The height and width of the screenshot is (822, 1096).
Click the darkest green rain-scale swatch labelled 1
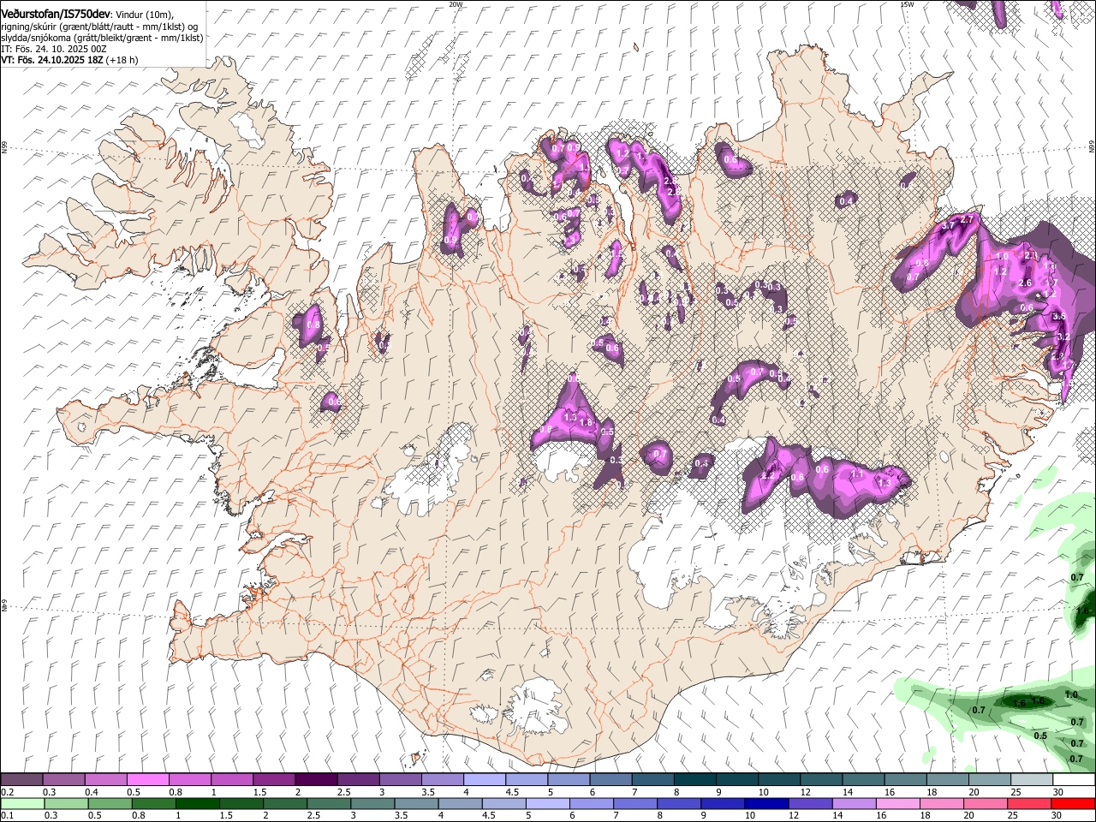(198, 803)
